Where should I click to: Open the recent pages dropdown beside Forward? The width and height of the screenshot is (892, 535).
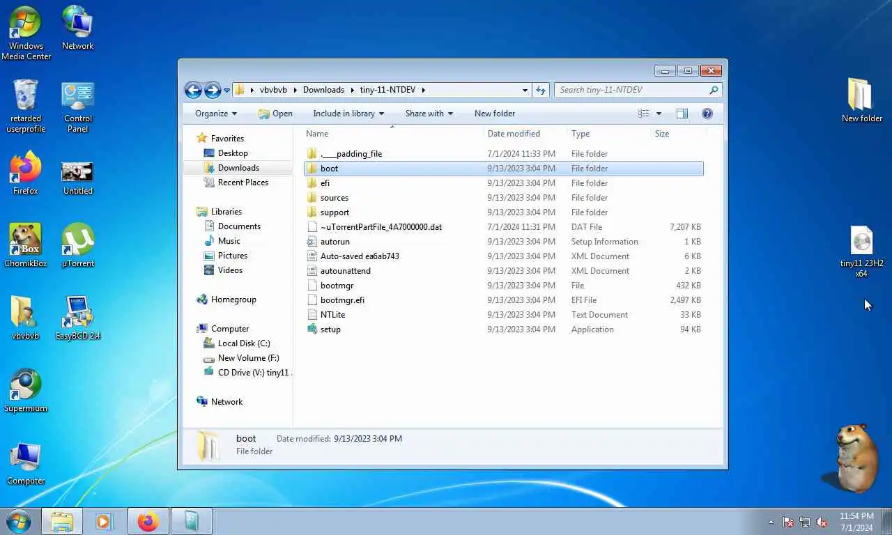pyautogui.click(x=226, y=91)
